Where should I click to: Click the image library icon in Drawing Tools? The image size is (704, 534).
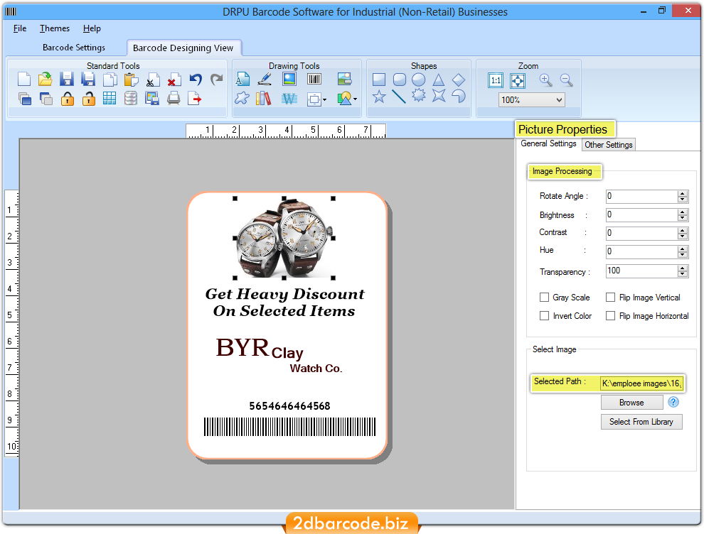[x=344, y=80]
